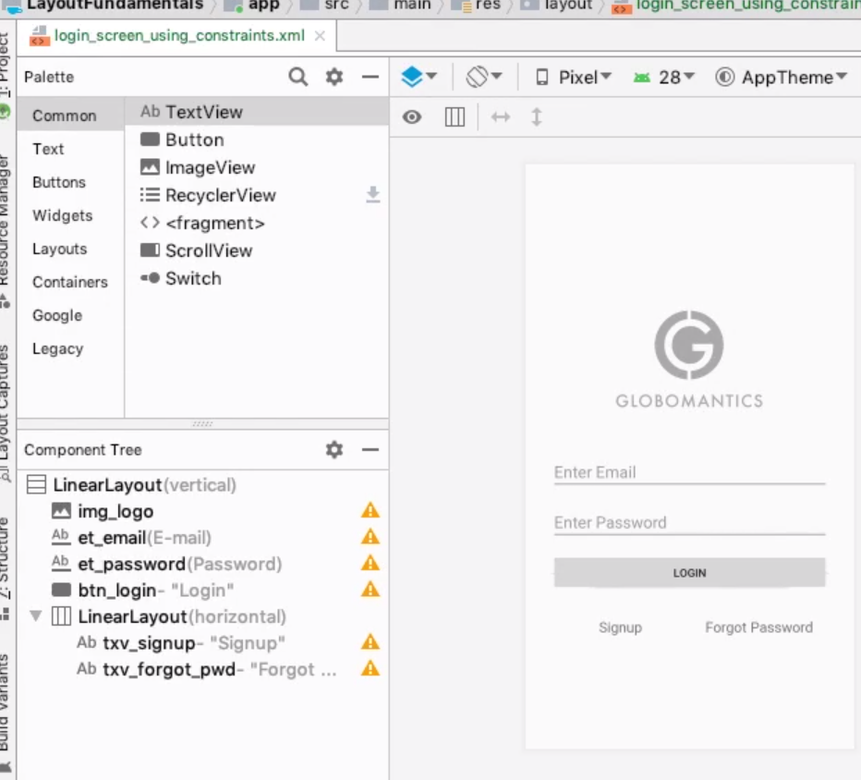Click the horizontal expand arrows icon
The height and width of the screenshot is (780, 861).
pos(500,117)
